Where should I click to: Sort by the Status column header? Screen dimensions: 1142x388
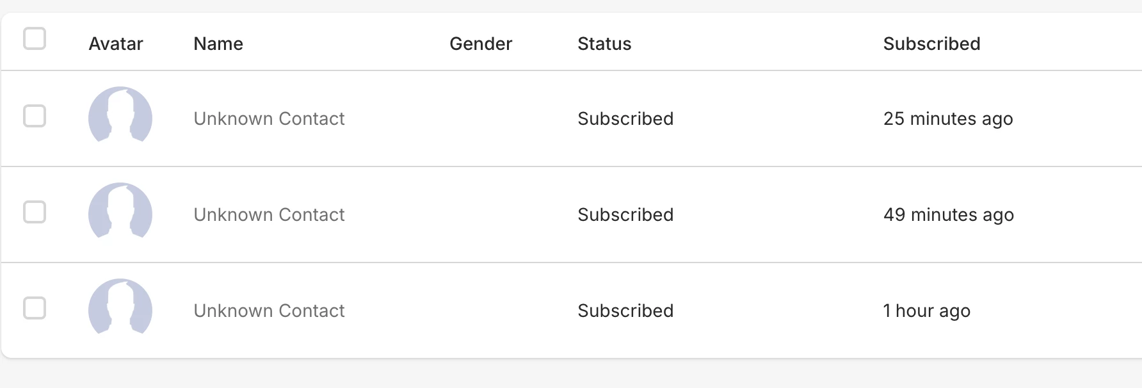click(x=604, y=44)
